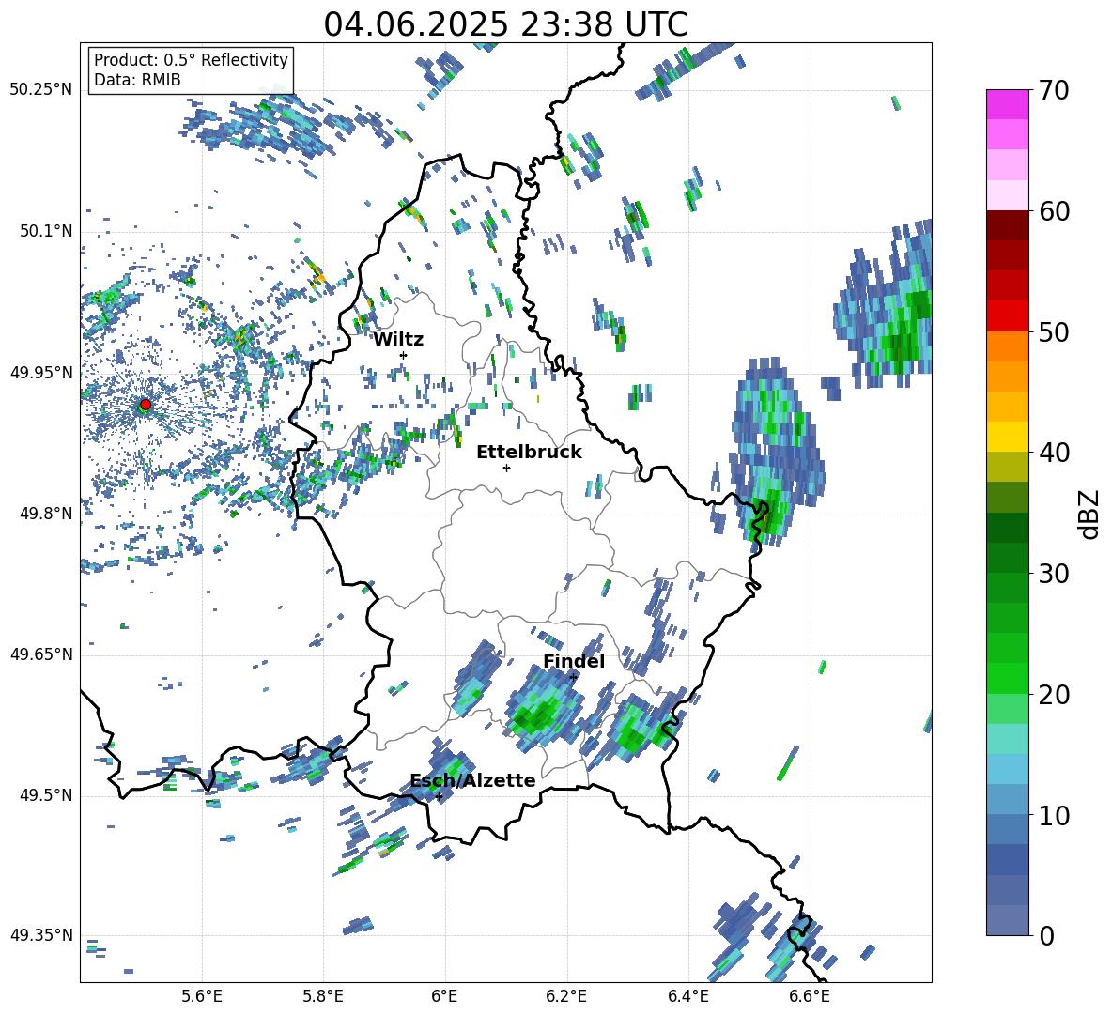Viewport: 1112px width, 1015px height.
Task: Click the 5.6°E longitude label
Action: click(x=201, y=996)
